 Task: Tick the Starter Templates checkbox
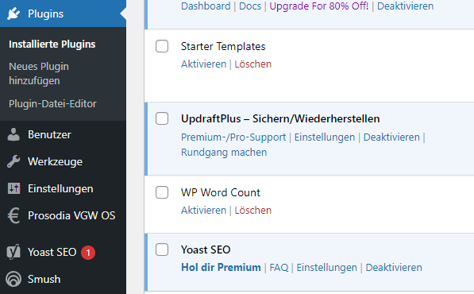click(x=162, y=46)
